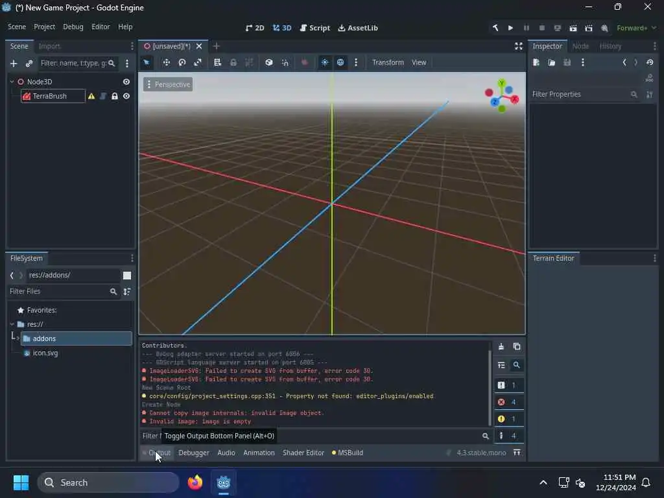This screenshot has height=498, width=664.
Task: Toggle snap mode in viewport toolbar
Action: (x=285, y=62)
